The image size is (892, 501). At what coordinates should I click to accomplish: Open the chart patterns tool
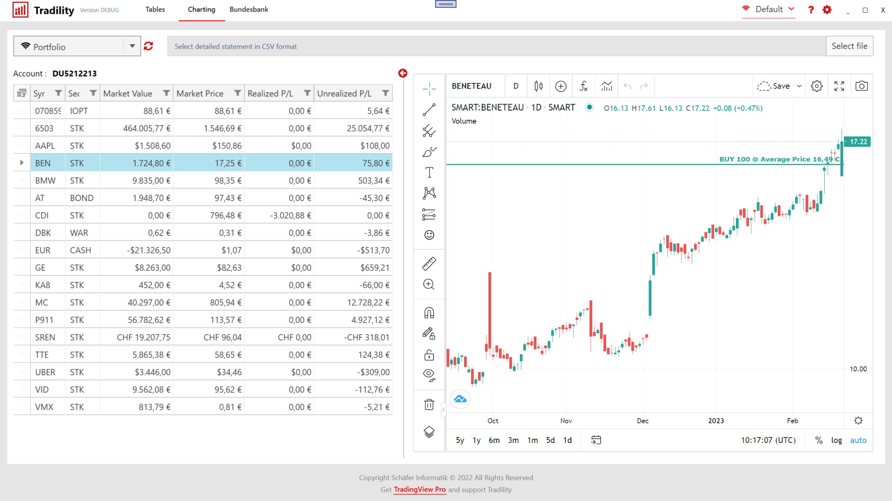tap(429, 193)
